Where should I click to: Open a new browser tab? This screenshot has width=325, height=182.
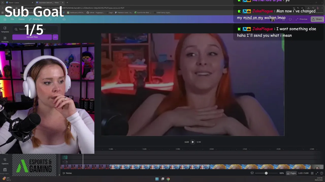click(x=67, y=3)
